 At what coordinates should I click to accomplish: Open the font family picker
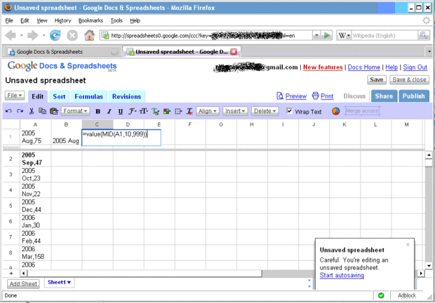tap(132, 111)
